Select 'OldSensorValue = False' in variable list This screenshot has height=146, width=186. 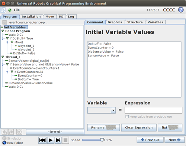pos(106,52)
